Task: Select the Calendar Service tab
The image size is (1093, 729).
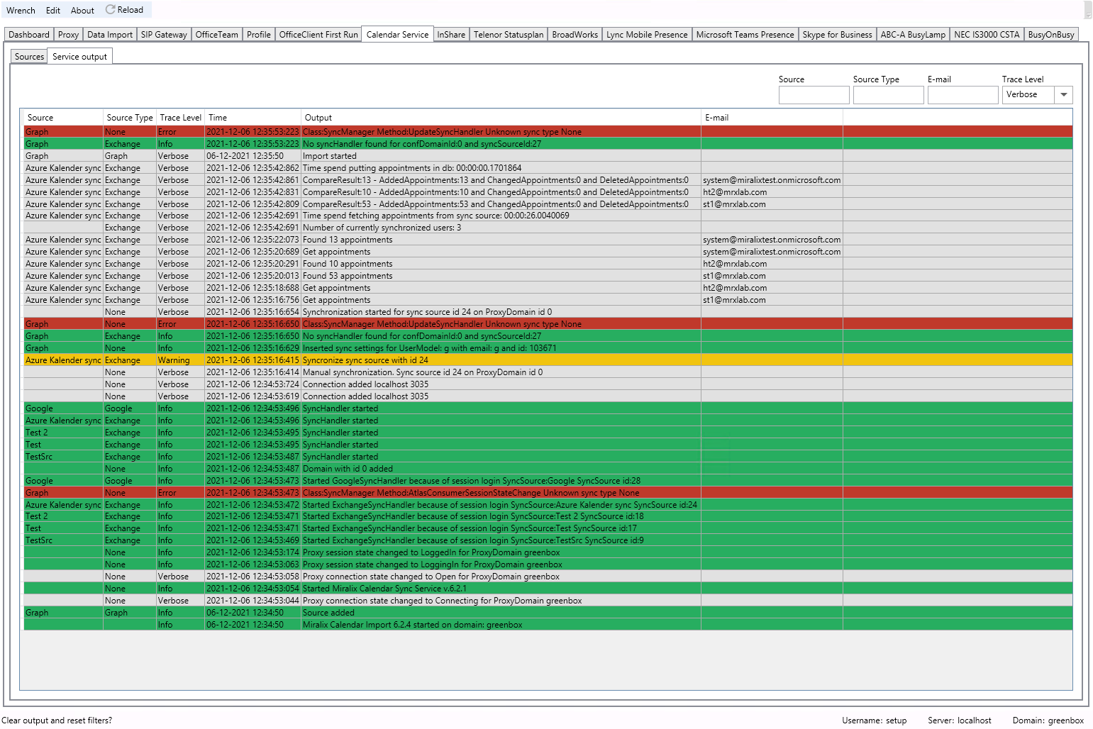Action: coord(397,34)
